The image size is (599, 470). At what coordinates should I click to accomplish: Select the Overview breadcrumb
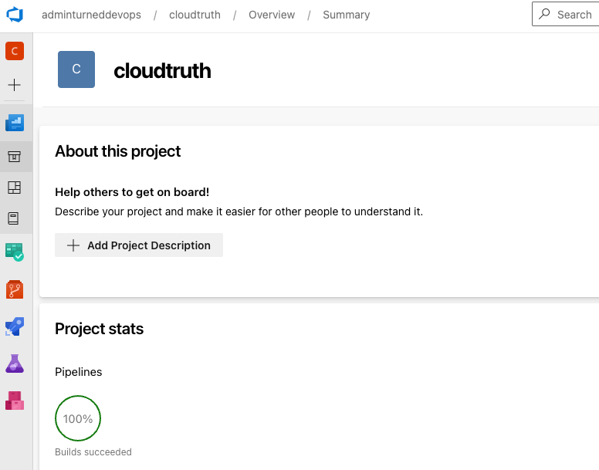pos(272,15)
